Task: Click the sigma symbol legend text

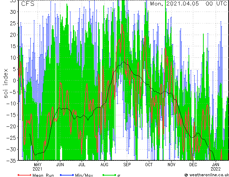Action: [119, 176]
